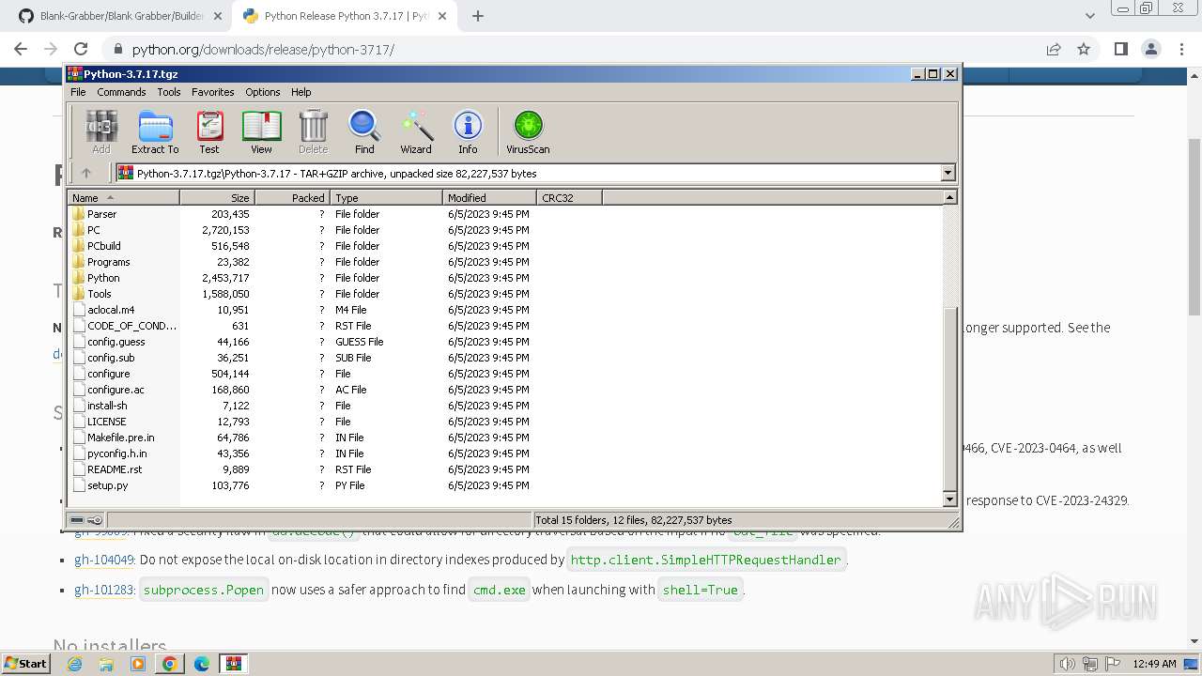1202x676 pixels.
Task: Open the Favorites menu
Action: 213,92
